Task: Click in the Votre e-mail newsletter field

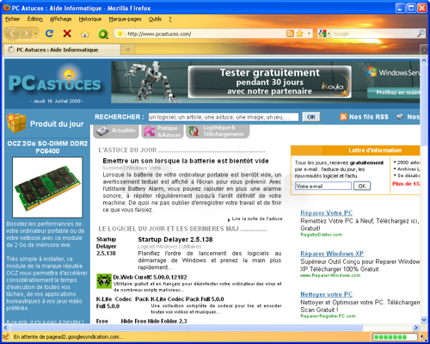Action: pos(323,186)
